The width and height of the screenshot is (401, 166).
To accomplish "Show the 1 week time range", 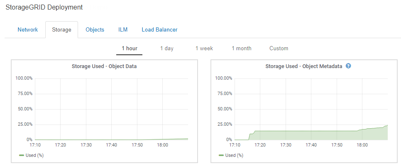I will coord(204,49).
